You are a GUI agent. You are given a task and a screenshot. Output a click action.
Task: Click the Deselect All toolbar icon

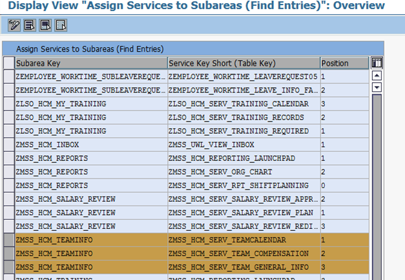click(x=61, y=25)
